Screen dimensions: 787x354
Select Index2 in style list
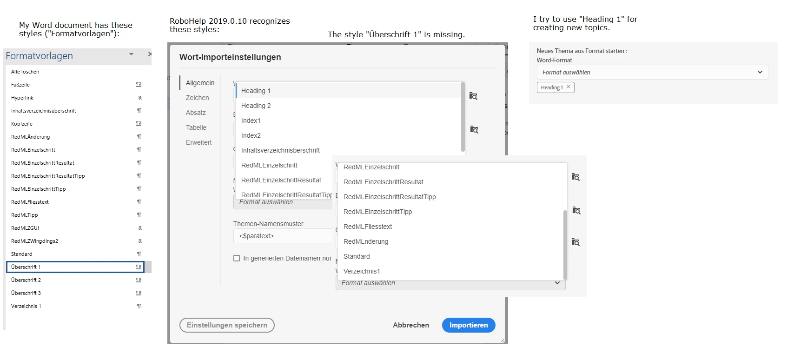click(349, 135)
